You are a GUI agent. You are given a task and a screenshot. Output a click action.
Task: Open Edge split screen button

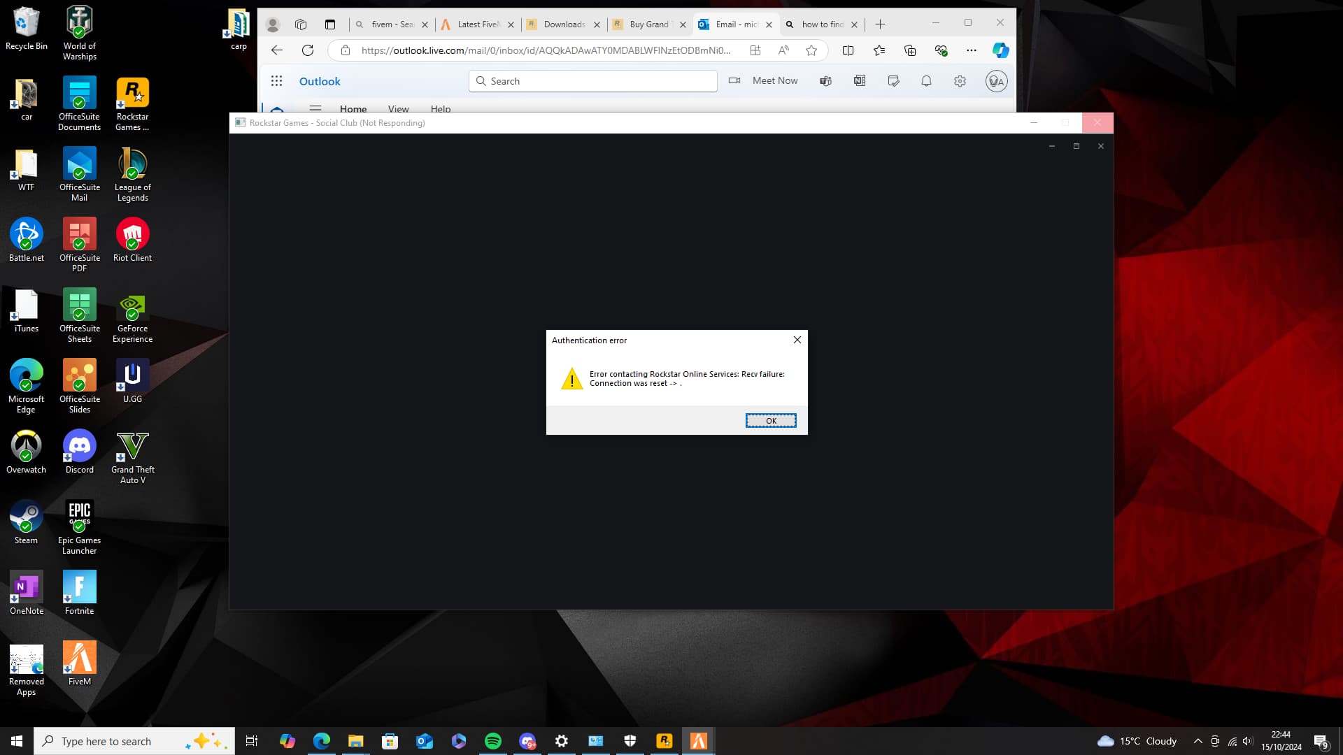click(x=848, y=50)
